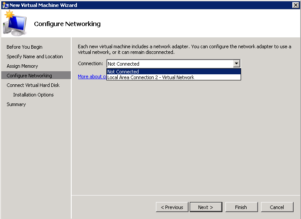The height and width of the screenshot is (219, 301).
Task: Click the New Virtual Machine Wizard title text
Action: click(x=43, y=5)
